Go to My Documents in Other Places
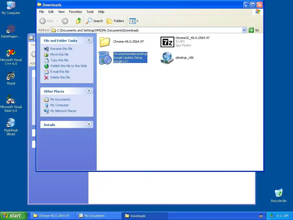The height and width of the screenshot is (220, 293). tap(60, 99)
